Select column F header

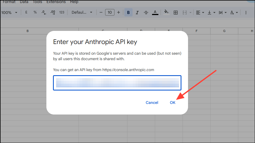coord(197,31)
